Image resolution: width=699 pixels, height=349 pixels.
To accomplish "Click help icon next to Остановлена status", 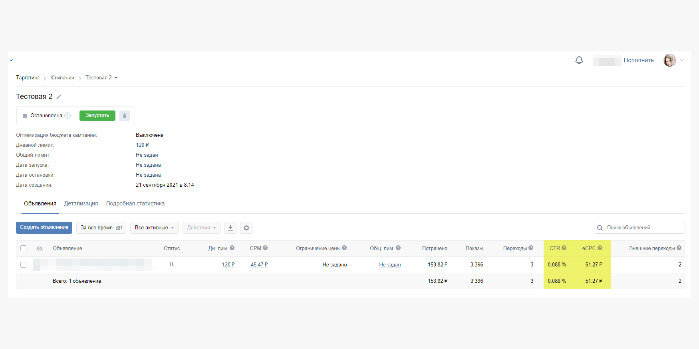I will [x=68, y=116].
